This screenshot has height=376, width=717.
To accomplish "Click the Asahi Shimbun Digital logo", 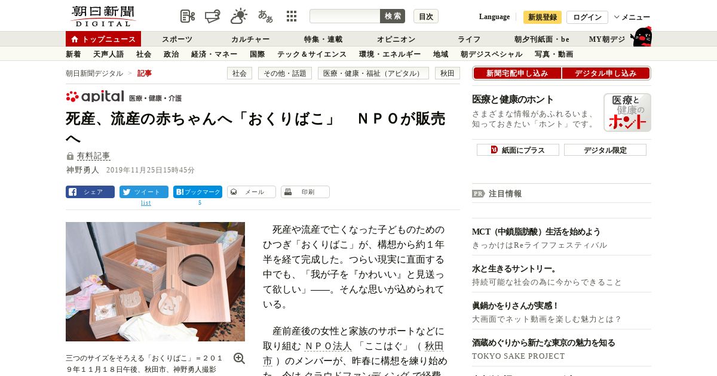I will tap(103, 16).
